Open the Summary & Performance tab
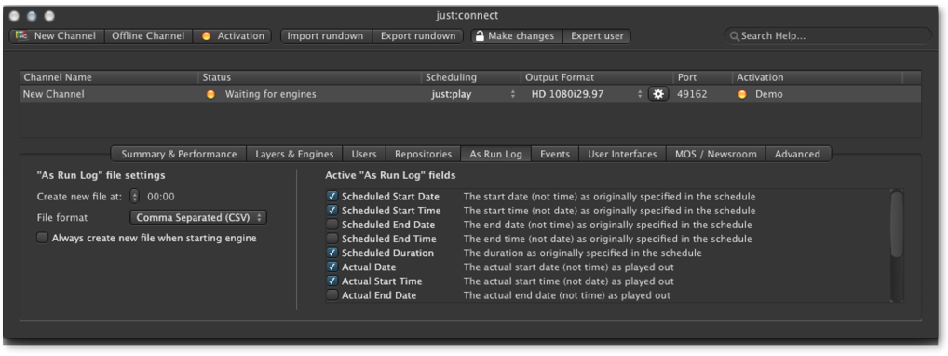 pos(179,154)
